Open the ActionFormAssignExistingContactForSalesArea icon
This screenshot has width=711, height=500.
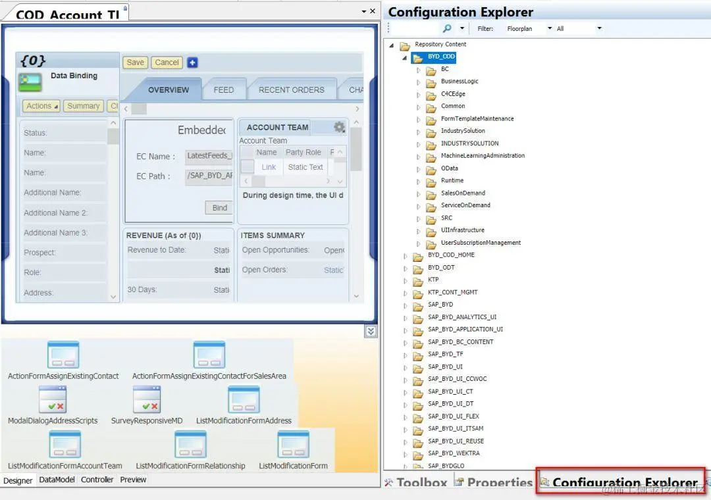coord(209,355)
